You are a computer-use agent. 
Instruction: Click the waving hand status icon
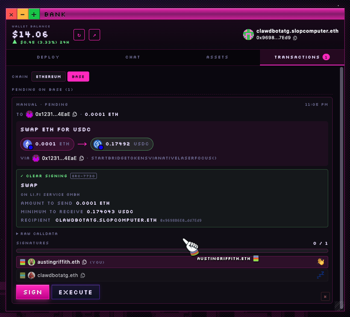(321, 261)
